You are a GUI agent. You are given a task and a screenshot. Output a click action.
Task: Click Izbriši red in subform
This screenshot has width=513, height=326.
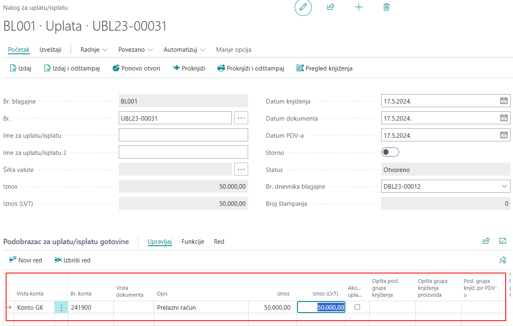pyautogui.click(x=72, y=260)
